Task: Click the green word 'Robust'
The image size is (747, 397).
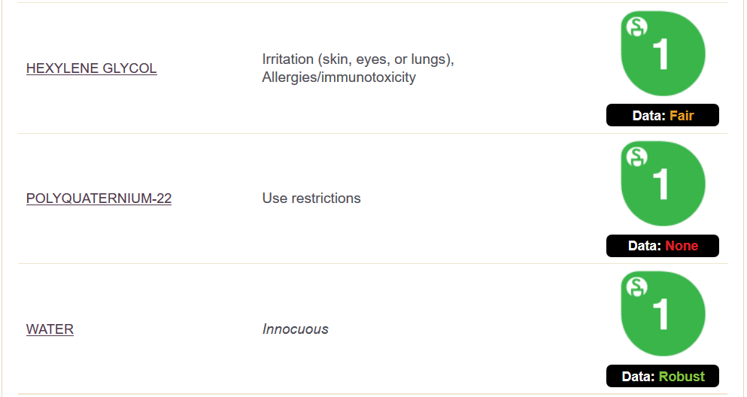Action: click(x=682, y=377)
